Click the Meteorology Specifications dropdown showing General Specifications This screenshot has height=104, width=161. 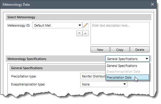(127, 59)
